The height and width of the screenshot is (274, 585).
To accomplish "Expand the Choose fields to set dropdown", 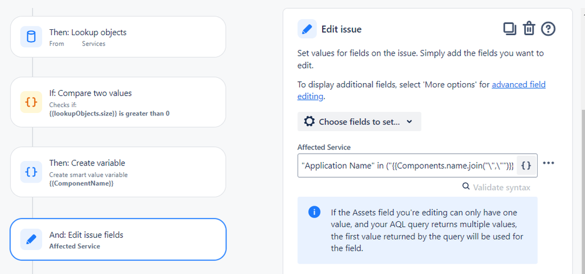I will click(x=359, y=122).
